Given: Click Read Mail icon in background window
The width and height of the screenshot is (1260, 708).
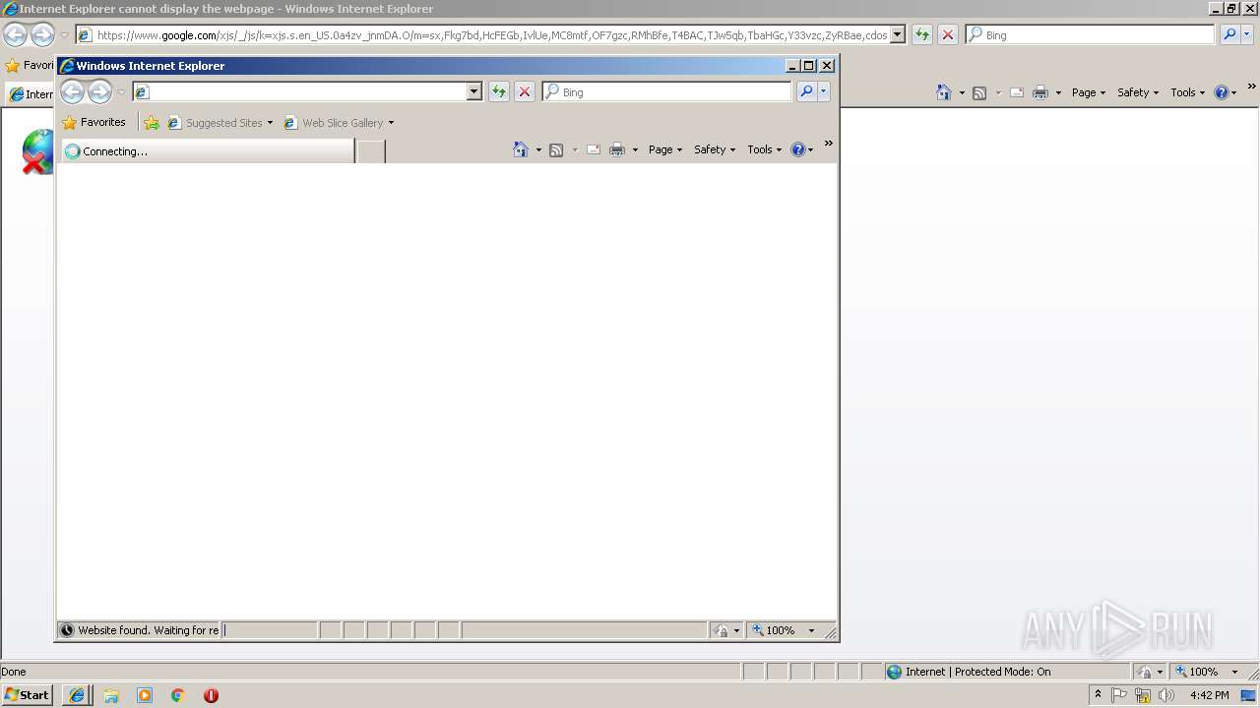Looking at the screenshot, I should pos(1017,92).
